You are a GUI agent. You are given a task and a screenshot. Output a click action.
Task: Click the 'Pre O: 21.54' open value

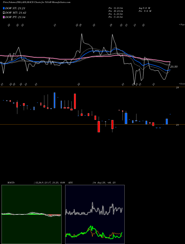coord(116,8)
